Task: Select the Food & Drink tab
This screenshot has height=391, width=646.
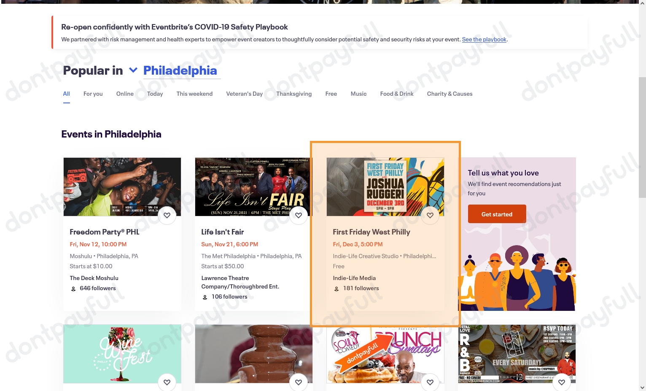Action: (x=397, y=94)
